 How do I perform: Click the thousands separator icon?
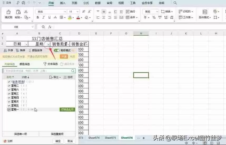tap(160, 17)
